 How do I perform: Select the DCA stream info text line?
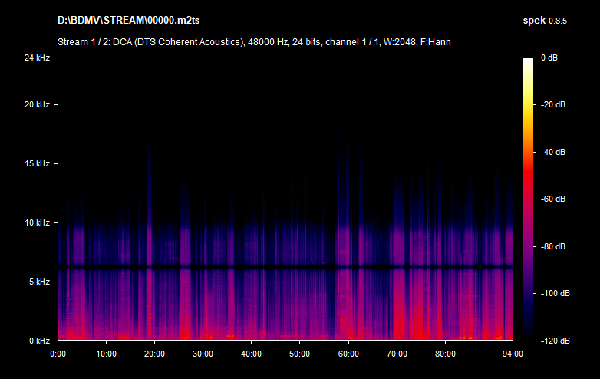point(253,41)
